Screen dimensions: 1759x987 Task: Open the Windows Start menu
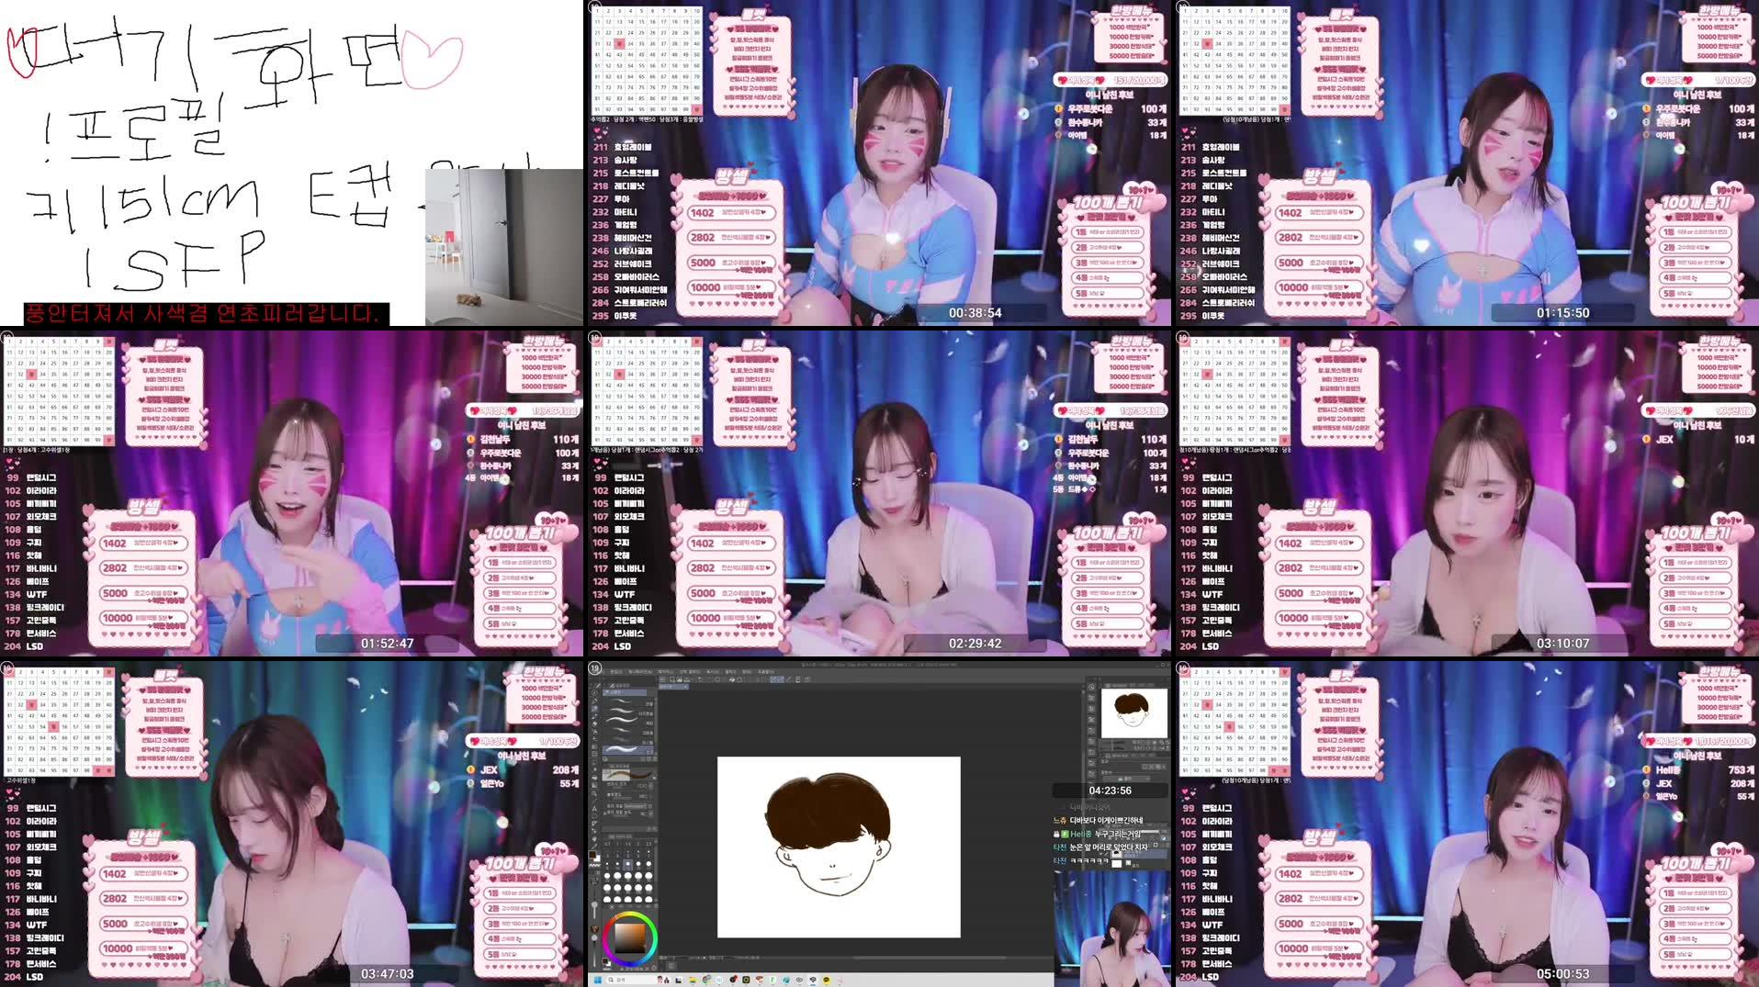(x=598, y=980)
